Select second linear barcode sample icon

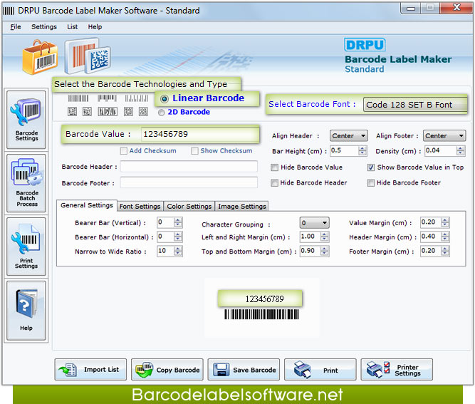coord(107,98)
